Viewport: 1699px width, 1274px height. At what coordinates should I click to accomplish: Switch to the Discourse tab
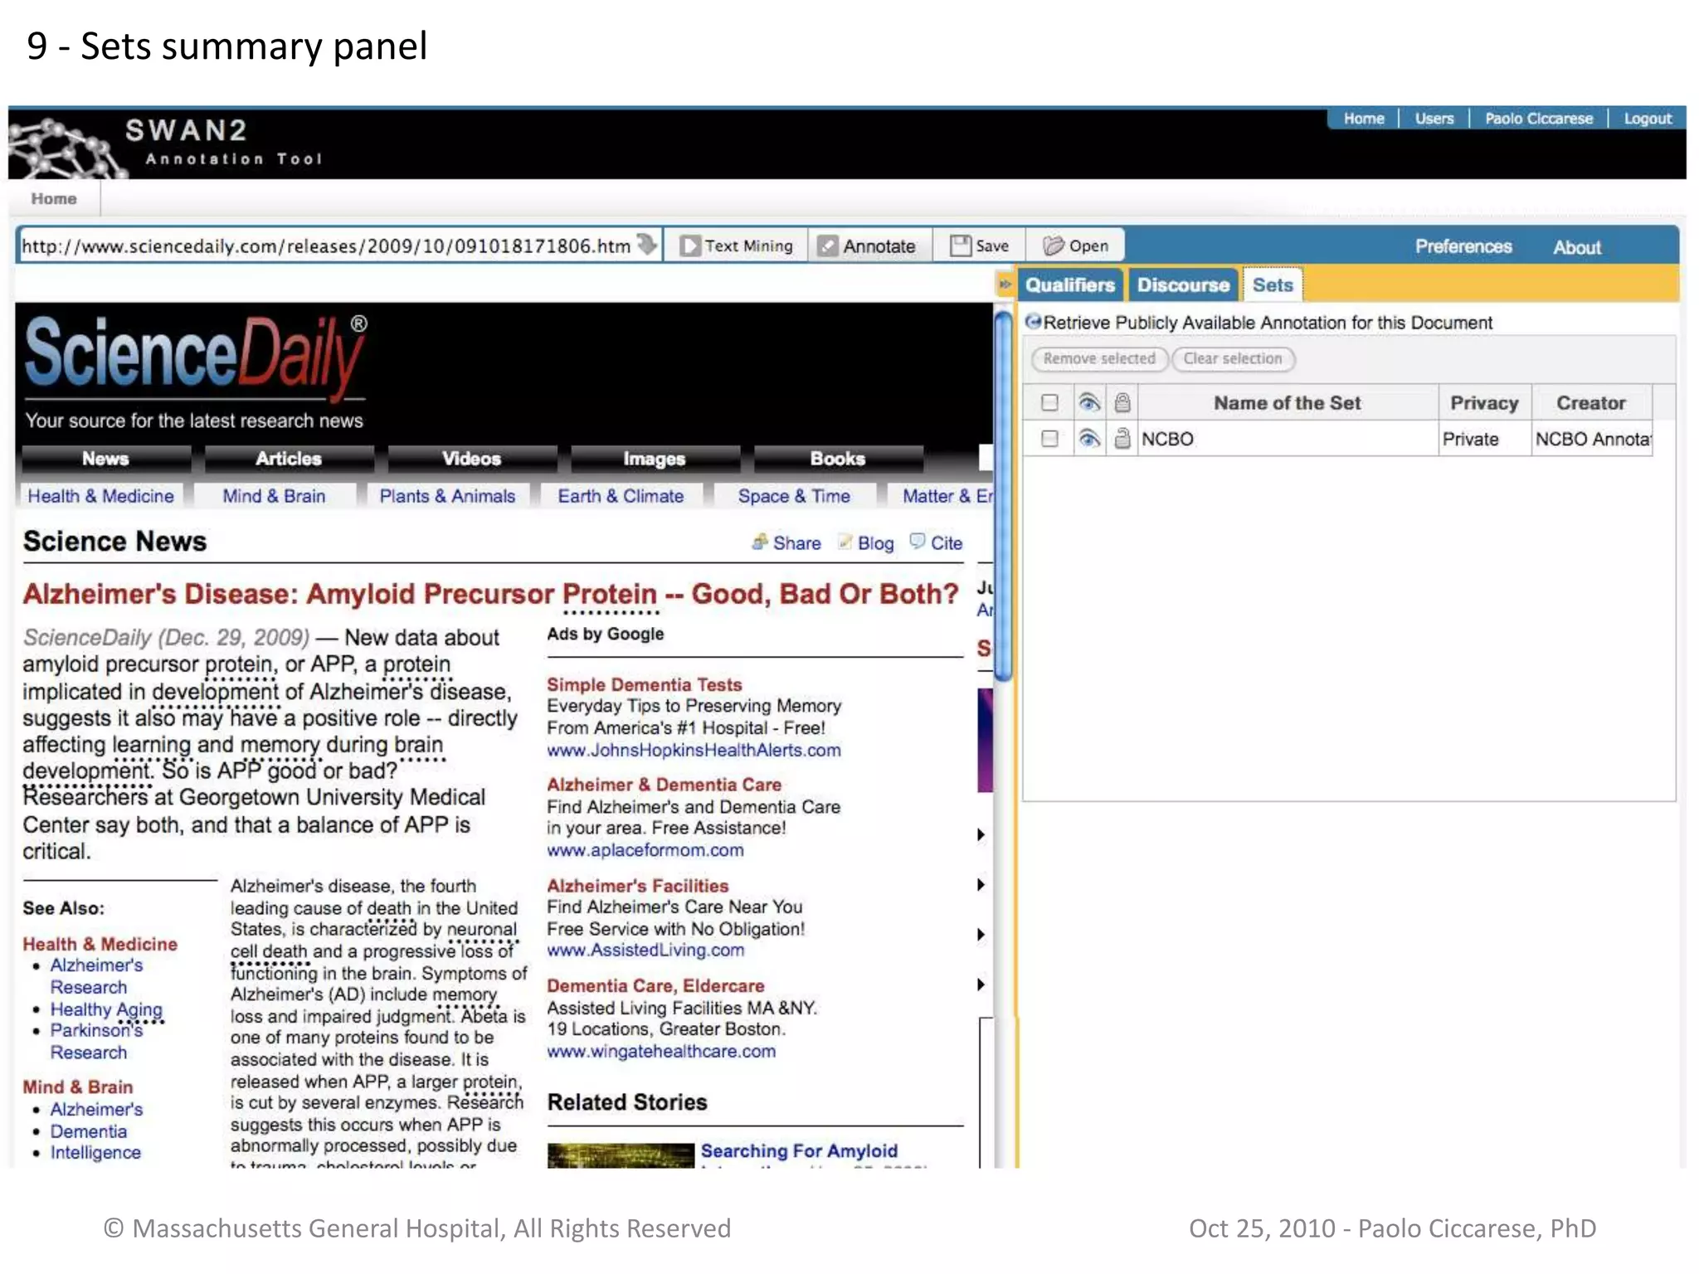click(1182, 285)
